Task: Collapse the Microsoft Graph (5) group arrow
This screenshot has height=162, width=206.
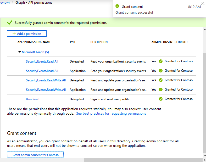Action: (20, 52)
